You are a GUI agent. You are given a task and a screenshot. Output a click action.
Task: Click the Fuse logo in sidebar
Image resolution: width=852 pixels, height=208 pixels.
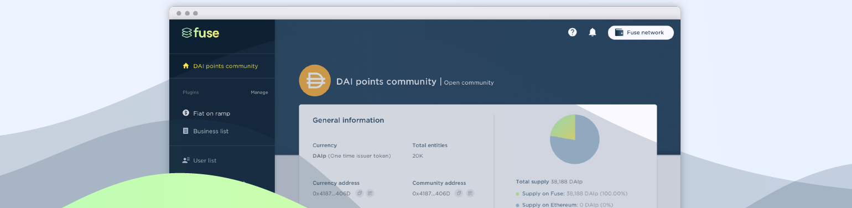200,33
